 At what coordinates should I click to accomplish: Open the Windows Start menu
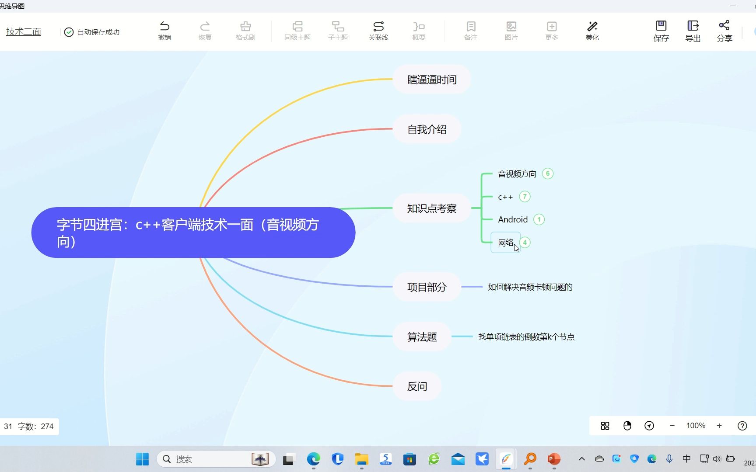(x=142, y=459)
